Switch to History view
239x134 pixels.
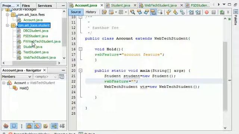coord(91,12)
